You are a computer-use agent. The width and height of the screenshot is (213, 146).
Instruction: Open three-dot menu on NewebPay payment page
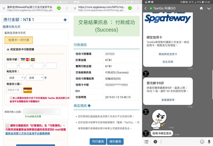click(x=67, y=8)
